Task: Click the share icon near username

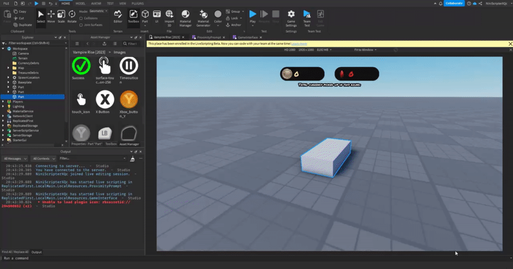Action: [x=480, y=4]
